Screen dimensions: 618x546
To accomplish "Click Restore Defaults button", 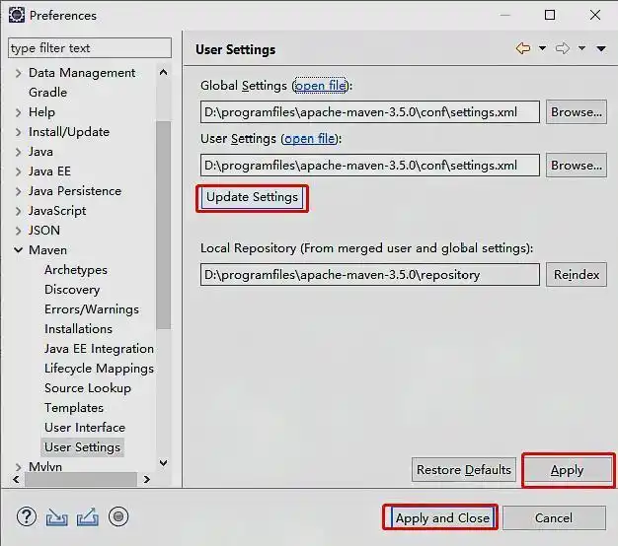I will pyautogui.click(x=464, y=469).
